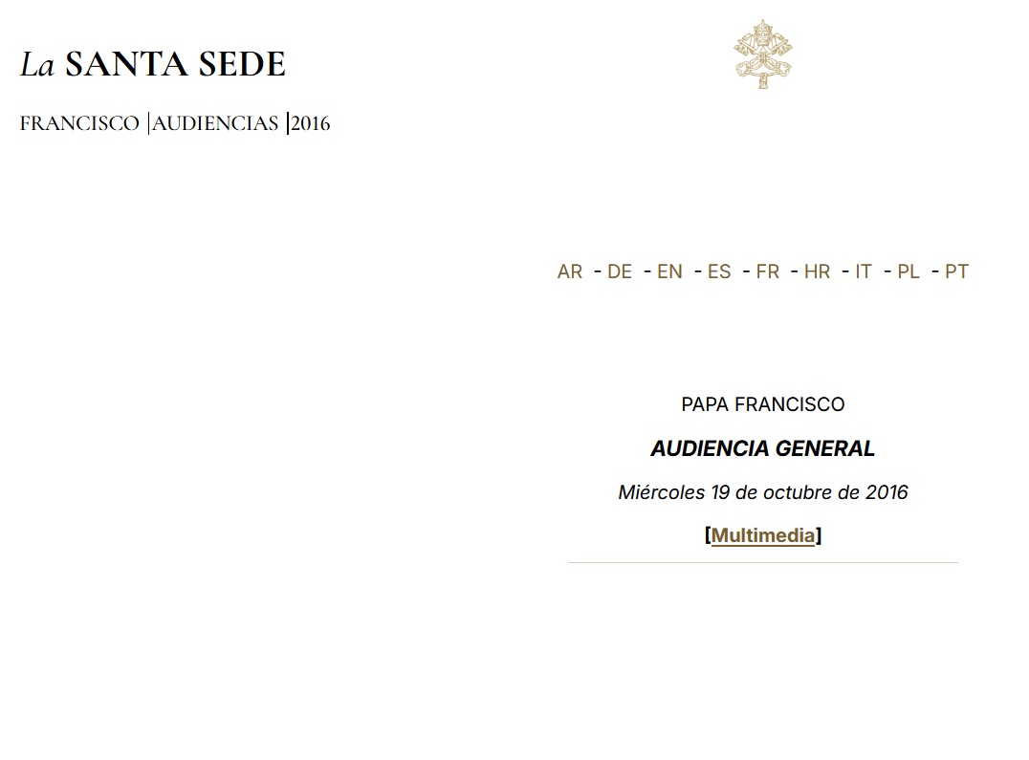Image resolution: width=1029 pixels, height=760 pixels.
Task: Switch page language to PL
Action: (x=908, y=271)
